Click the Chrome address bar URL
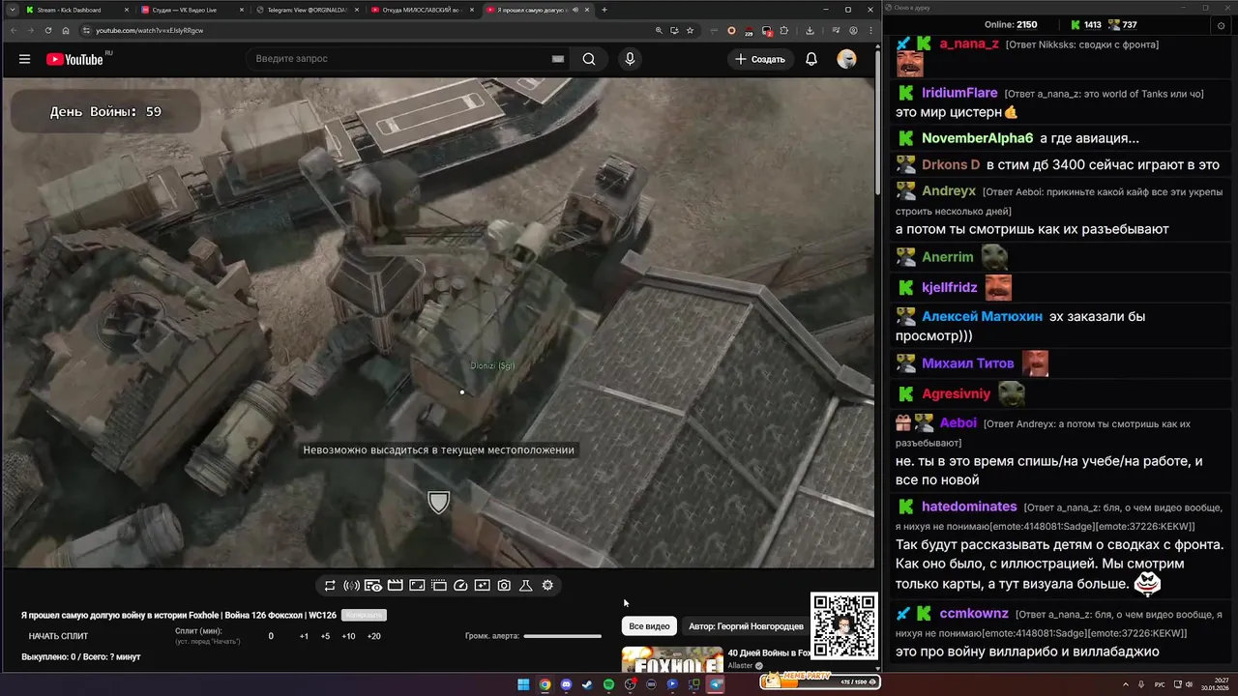 coord(150,30)
